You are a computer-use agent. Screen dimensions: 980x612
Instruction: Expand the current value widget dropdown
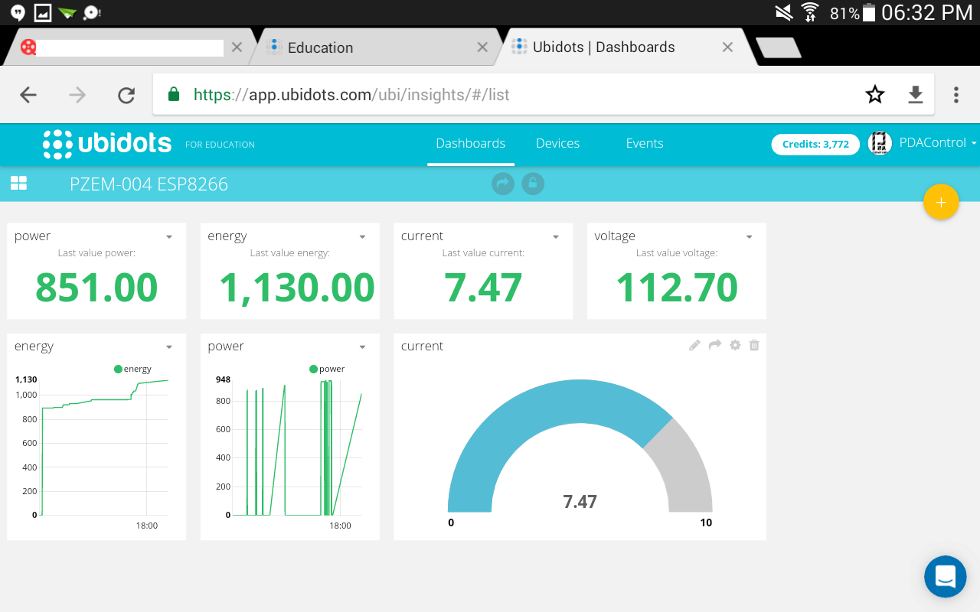[556, 237]
